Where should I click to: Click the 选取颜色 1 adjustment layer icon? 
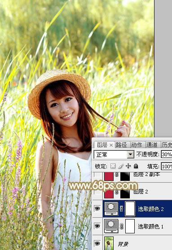click(111, 226)
